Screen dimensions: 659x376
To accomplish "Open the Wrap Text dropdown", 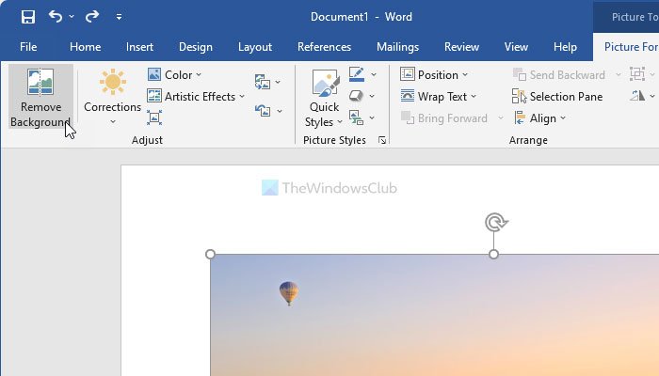I will coord(439,97).
